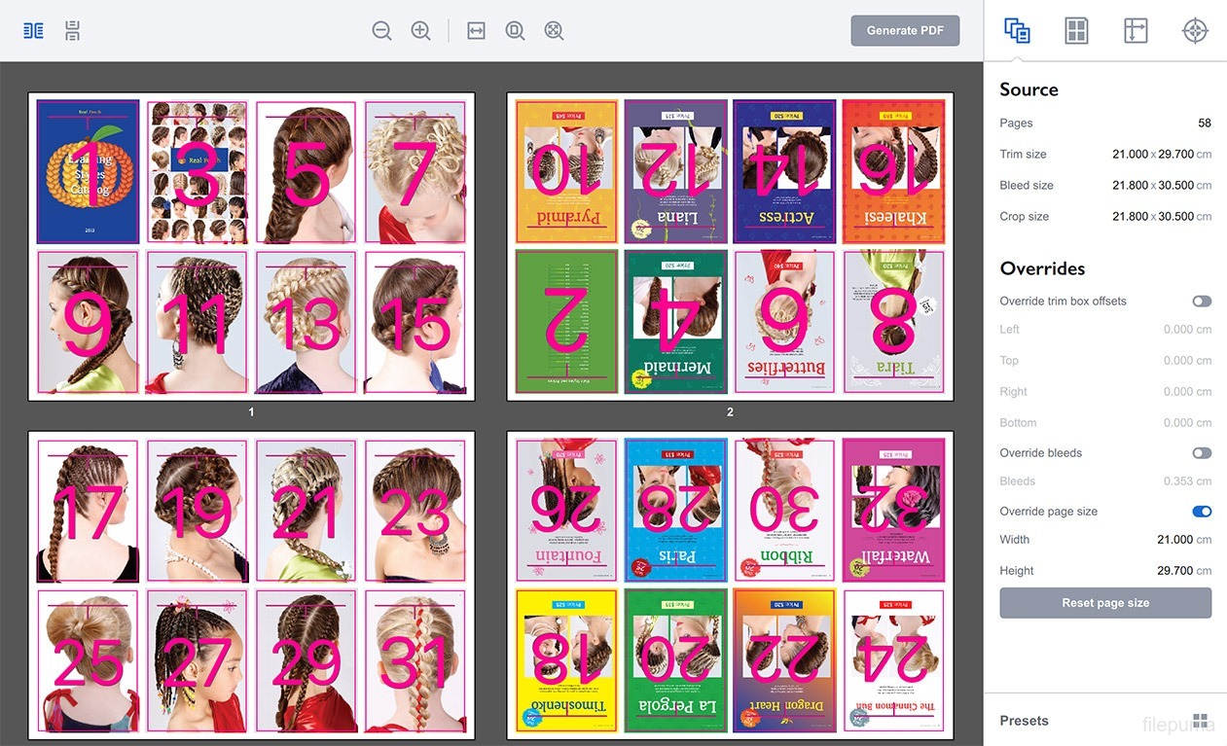Fit the preview to width
Viewport: 1227px width, 746px height.
(476, 31)
